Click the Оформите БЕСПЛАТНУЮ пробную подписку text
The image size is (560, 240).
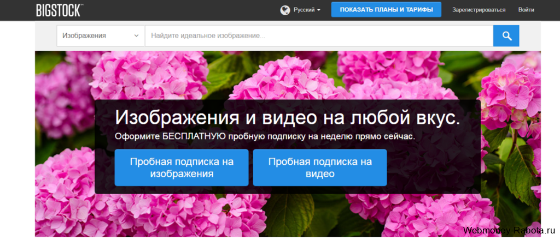click(265, 137)
